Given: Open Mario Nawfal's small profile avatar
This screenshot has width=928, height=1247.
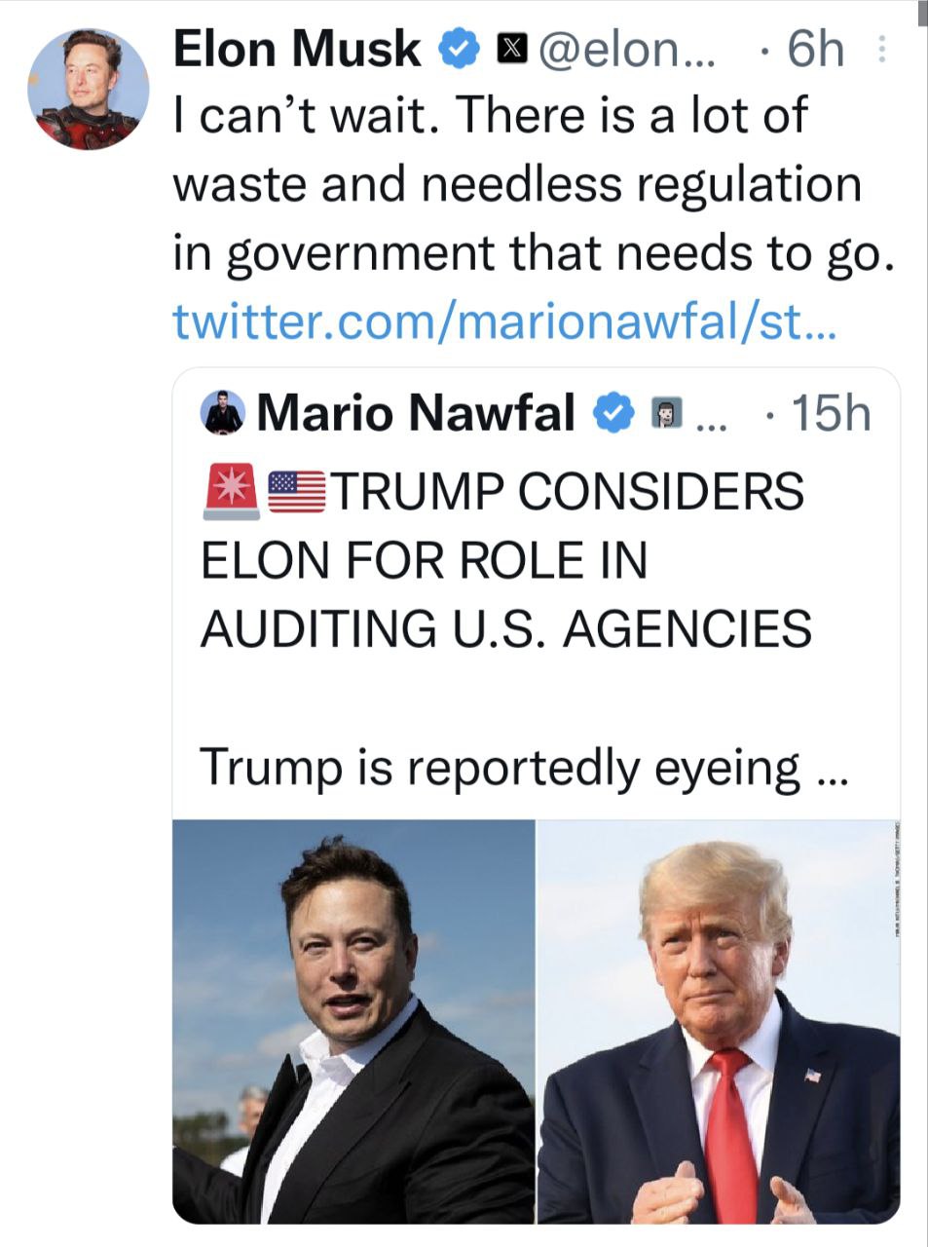Looking at the screenshot, I should [x=223, y=413].
